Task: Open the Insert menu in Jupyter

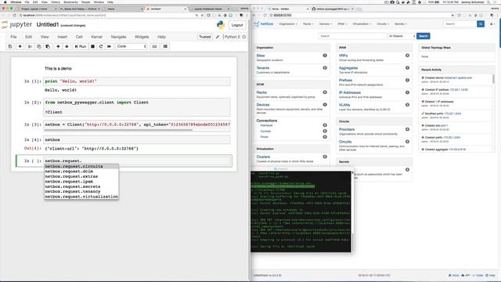Action: click(63, 37)
